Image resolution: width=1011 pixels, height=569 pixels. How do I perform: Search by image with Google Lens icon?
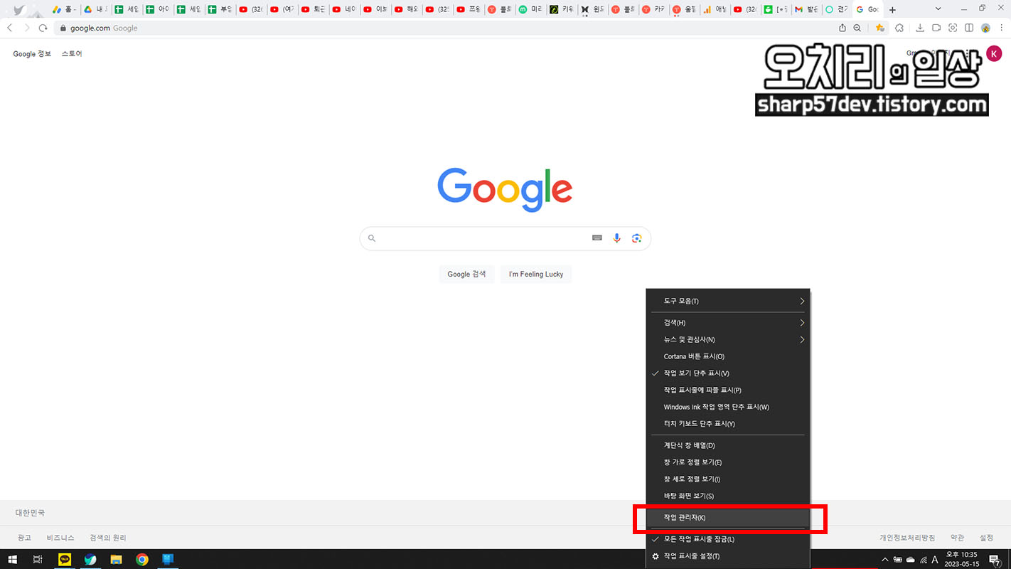[x=636, y=238]
